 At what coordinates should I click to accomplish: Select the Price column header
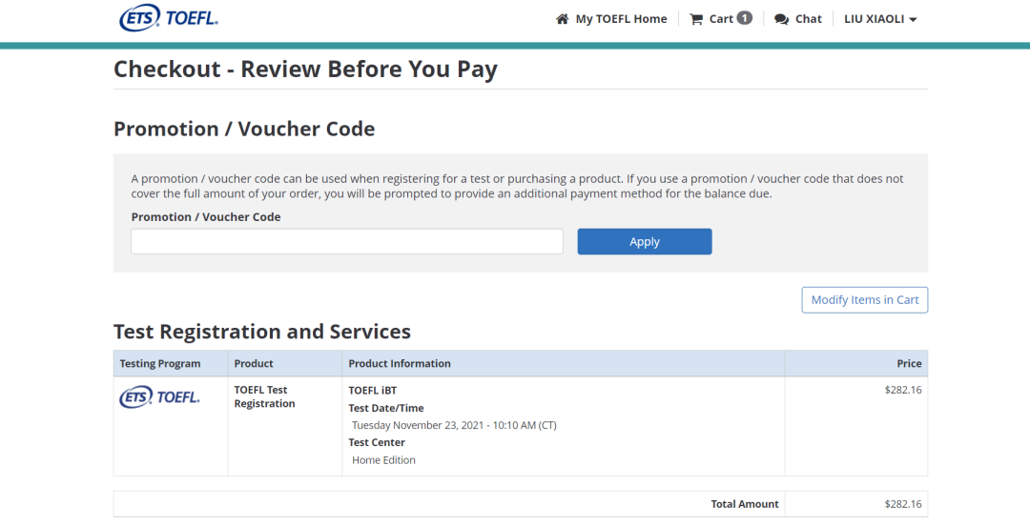coord(909,363)
